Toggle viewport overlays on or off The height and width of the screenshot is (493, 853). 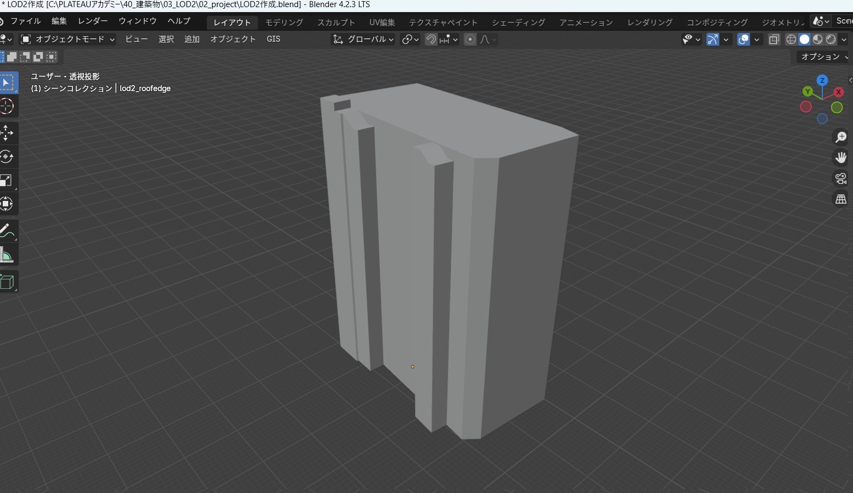click(744, 39)
